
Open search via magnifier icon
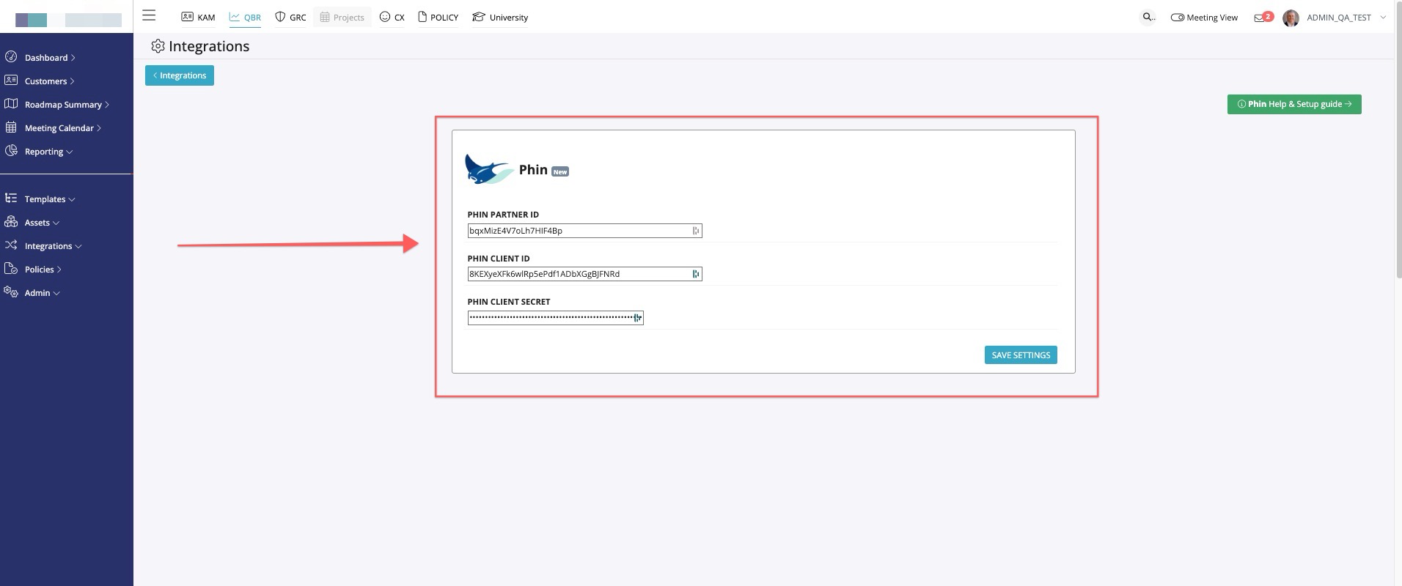point(1148,16)
